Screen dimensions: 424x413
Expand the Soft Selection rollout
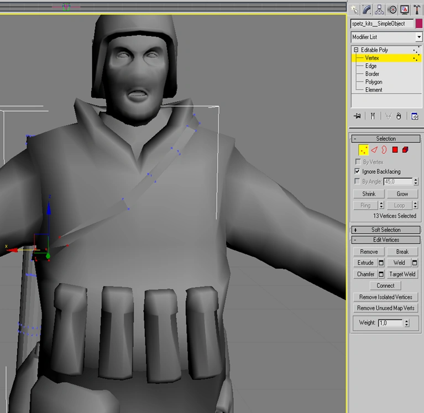point(385,230)
